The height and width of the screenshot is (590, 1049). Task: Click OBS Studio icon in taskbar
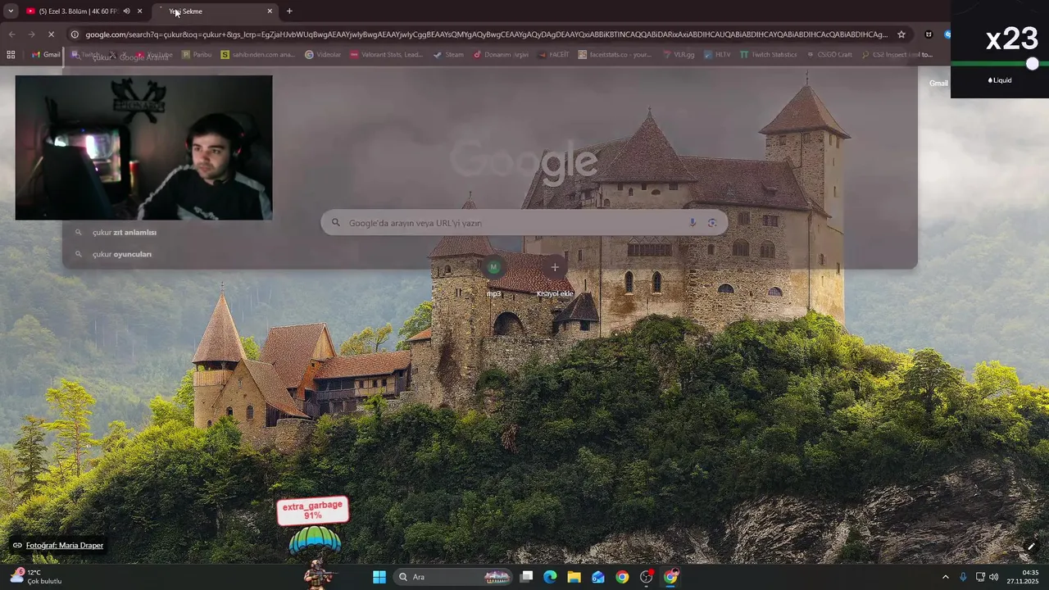pos(647,577)
